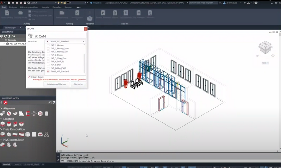Check the WF_1_Homag_UW workflow
Viewport: 281px width, 168px height.
(x=48, y=52)
